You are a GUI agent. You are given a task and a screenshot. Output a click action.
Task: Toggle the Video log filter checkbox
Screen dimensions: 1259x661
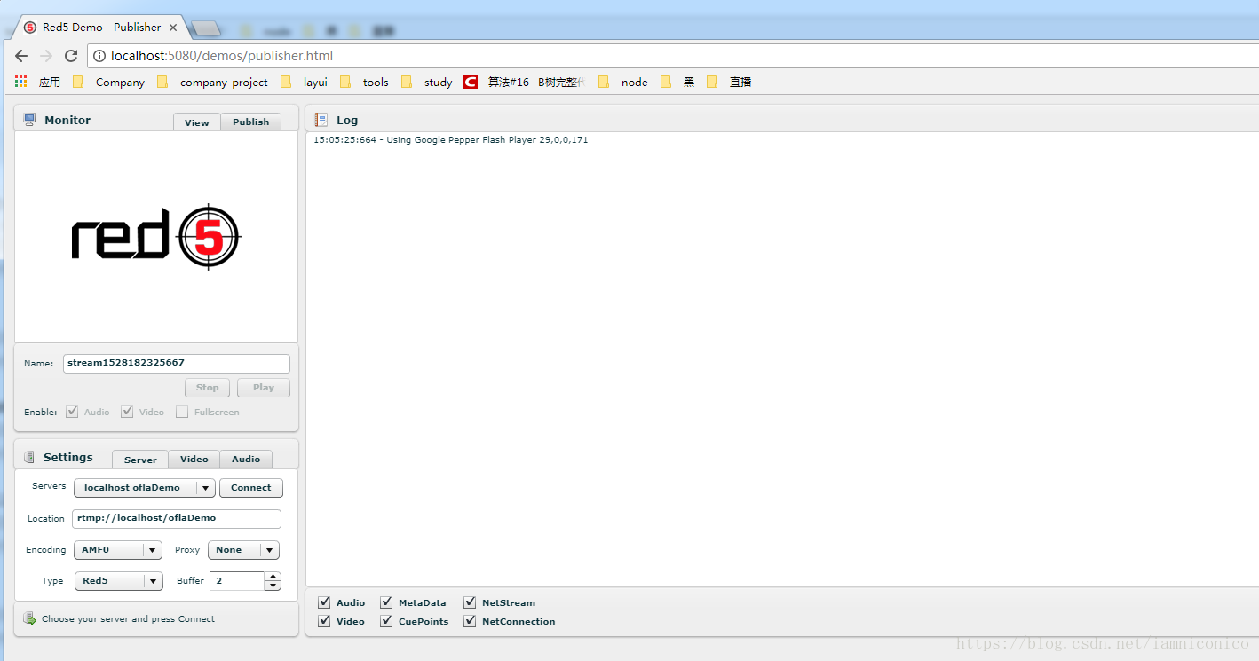324,621
